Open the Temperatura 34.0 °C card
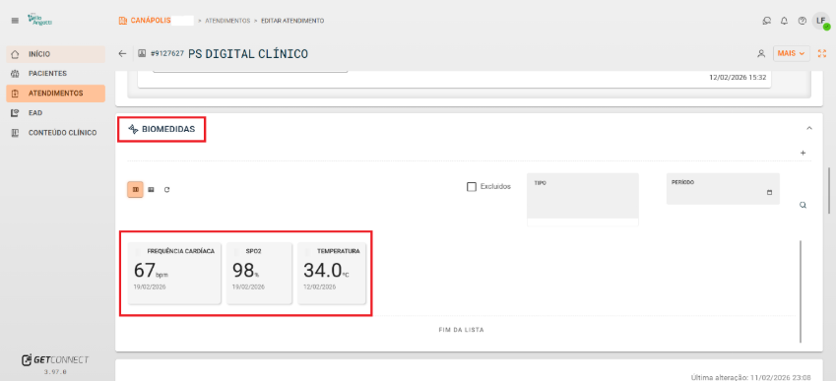The width and height of the screenshot is (836, 381). pyautogui.click(x=332, y=274)
